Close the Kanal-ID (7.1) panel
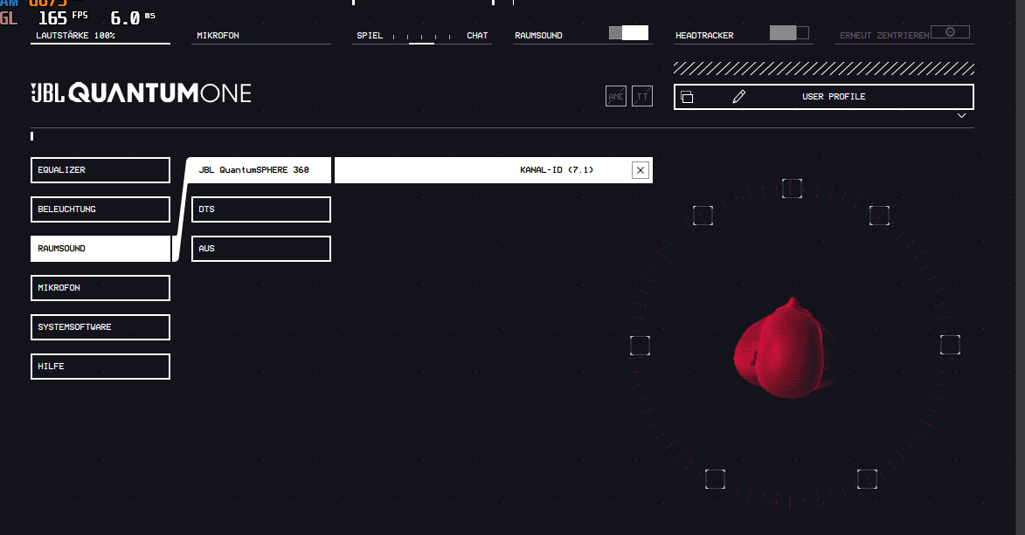 pyautogui.click(x=640, y=170)
